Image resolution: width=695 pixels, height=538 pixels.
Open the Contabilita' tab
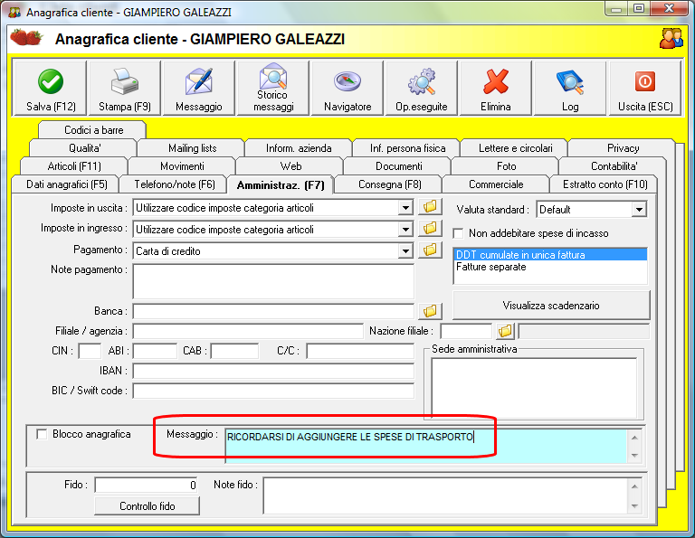point(614,166)
